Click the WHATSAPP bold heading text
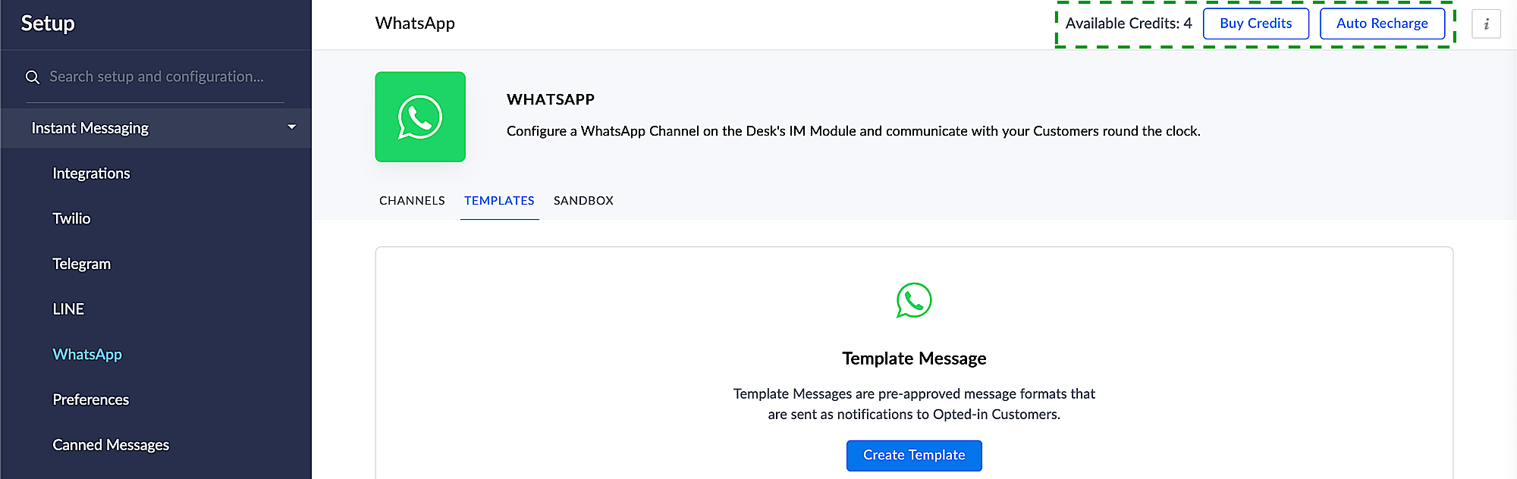 tap(551, 99)
